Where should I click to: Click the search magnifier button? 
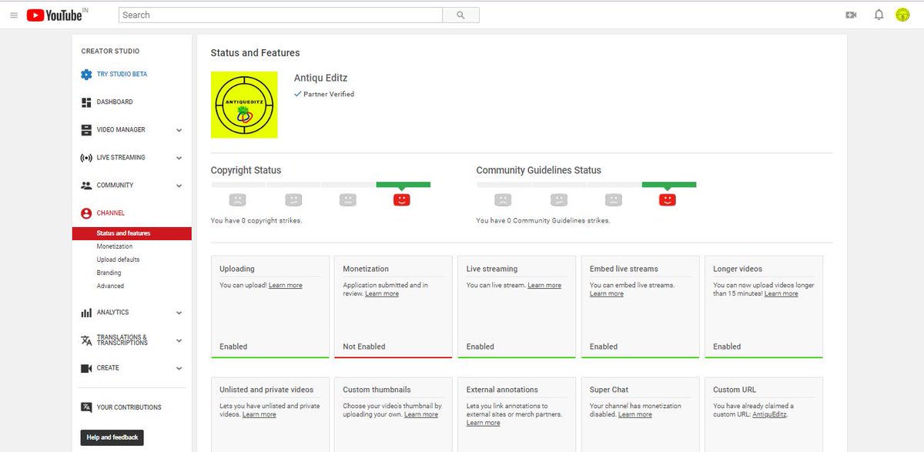tap(461, 15)
